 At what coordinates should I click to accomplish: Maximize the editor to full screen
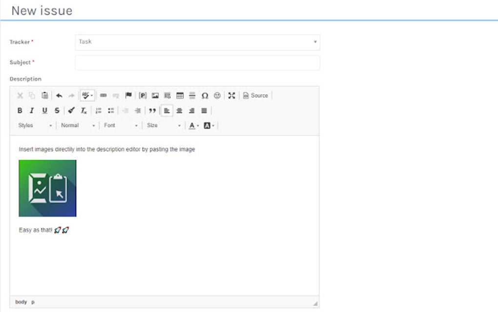[x=231, y=95]
